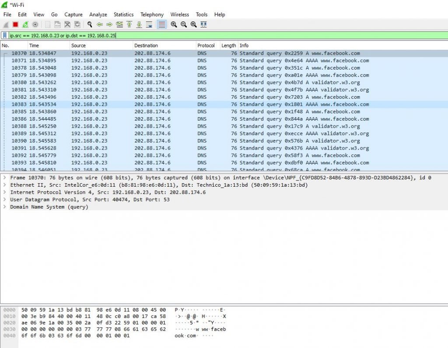Viewport: 448px width, 348px height.
Task: Click the save capture file icon
Action: (x=57, y=24)
